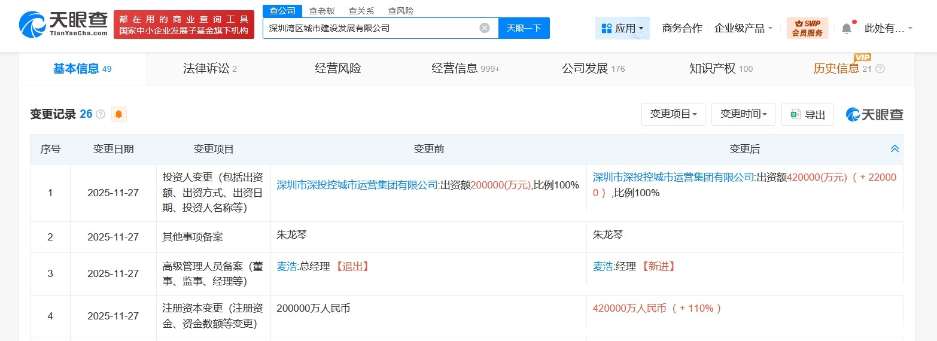Switch to 查风险 search tab
The width and height of the screenshot is (937, 341).
click(x=400, y=11)
